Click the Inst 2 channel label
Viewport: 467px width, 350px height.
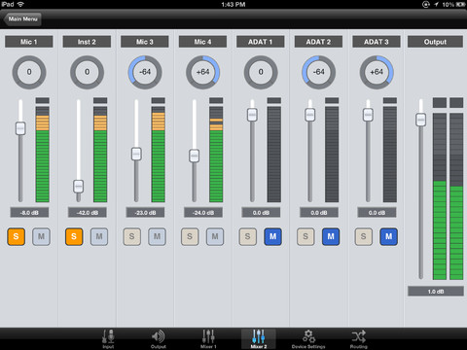pyautogui.click(x=87, y=42)
